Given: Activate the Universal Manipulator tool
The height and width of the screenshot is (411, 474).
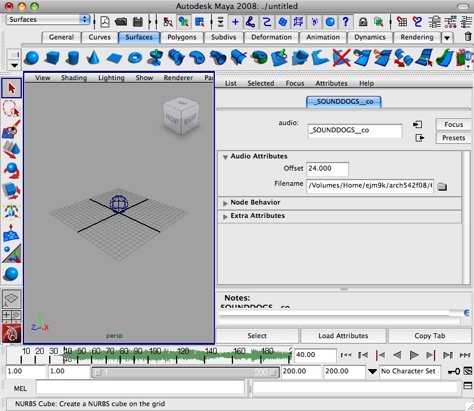Looking at the screenshot, I should 12,212.
